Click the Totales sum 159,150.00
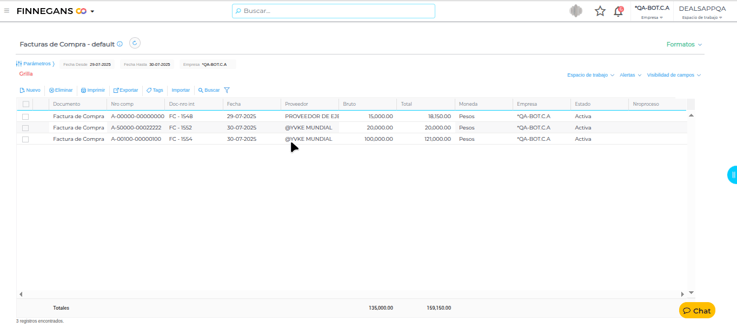This screenshot has width=737, height=328. click(x=439, y=308)
